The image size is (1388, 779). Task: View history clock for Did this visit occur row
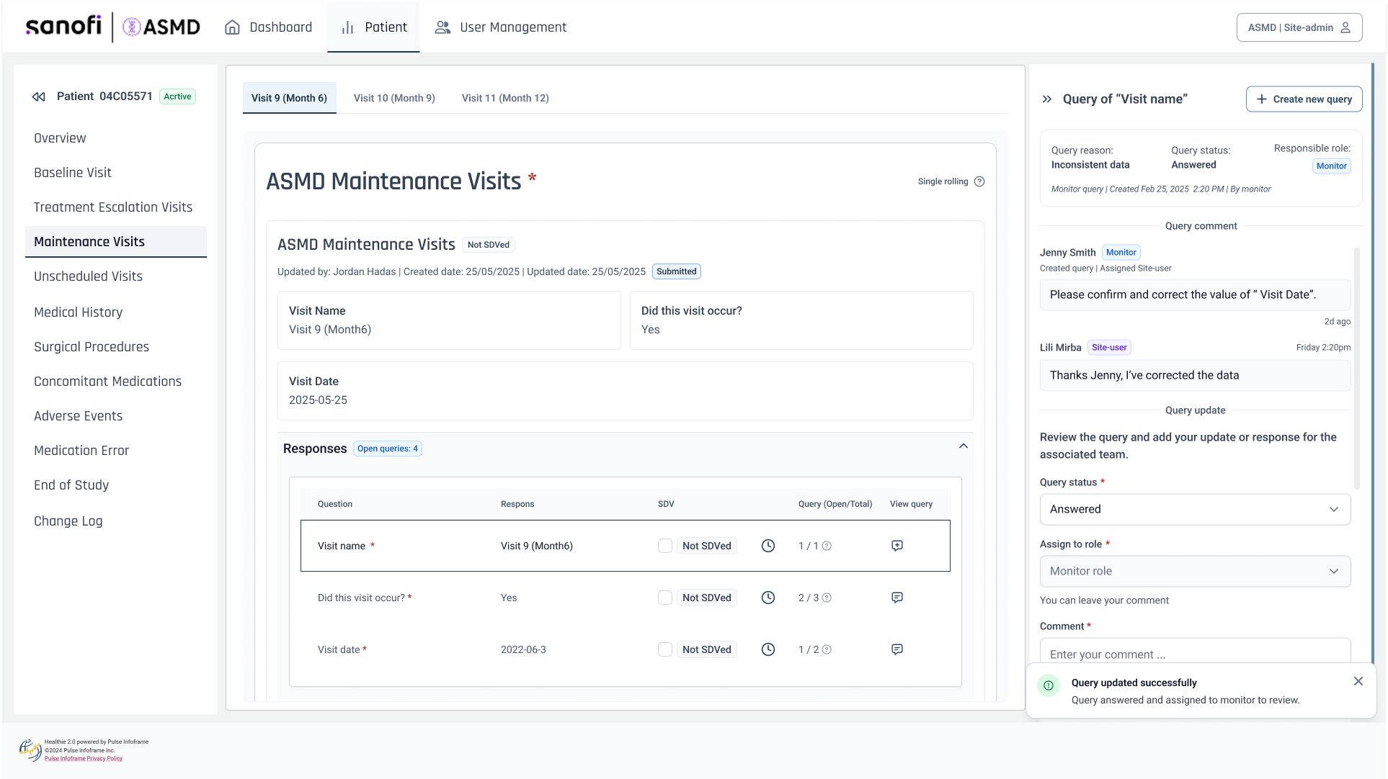768,598
